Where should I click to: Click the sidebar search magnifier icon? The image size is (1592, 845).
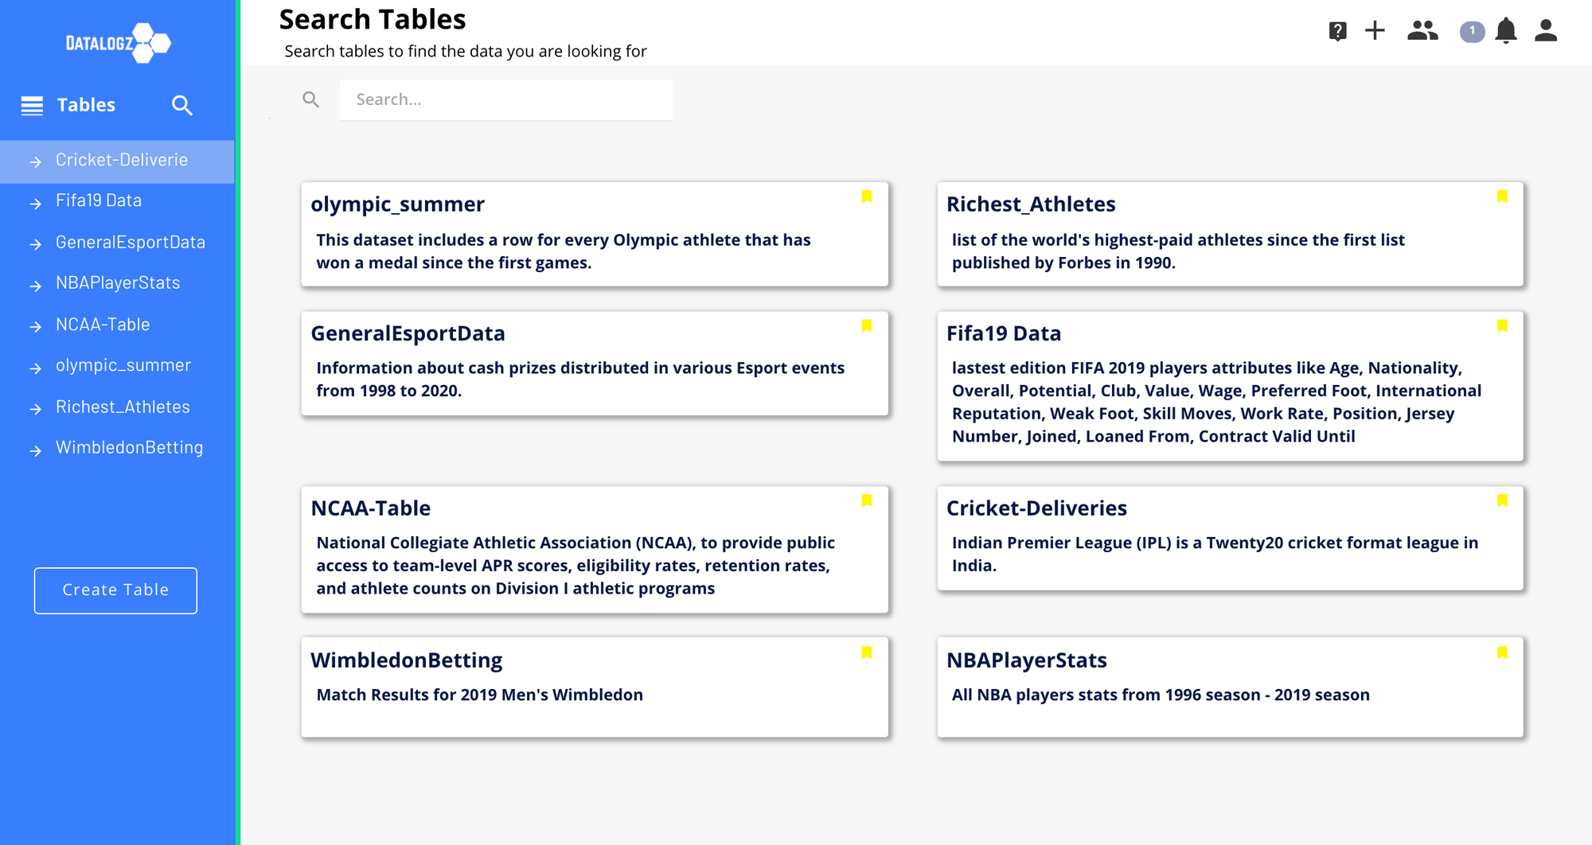click(182, 106)
